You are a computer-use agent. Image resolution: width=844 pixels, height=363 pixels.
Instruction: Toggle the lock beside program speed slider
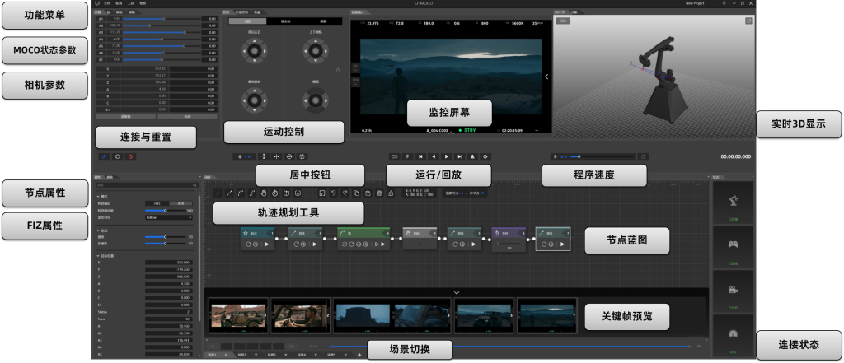click(x=643, y=156)
